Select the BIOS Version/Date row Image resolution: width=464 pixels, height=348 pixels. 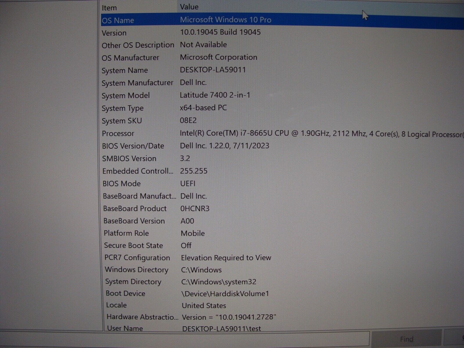[x=133, y=146]
